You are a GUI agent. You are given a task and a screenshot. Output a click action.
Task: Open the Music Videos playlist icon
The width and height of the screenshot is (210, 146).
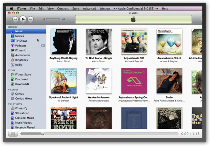coord(13,123)
